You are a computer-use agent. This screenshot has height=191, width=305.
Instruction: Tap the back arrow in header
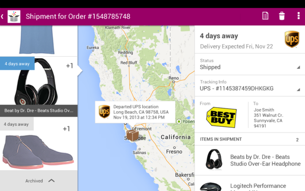pyautogui.click(x=2, y=16)
